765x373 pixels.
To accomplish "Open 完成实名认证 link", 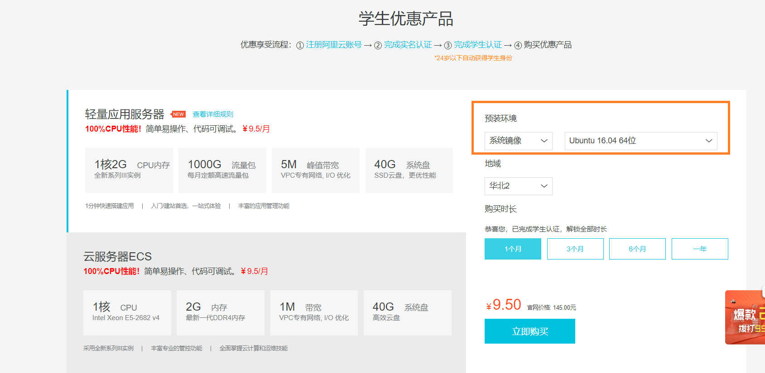I will (408, 45).
